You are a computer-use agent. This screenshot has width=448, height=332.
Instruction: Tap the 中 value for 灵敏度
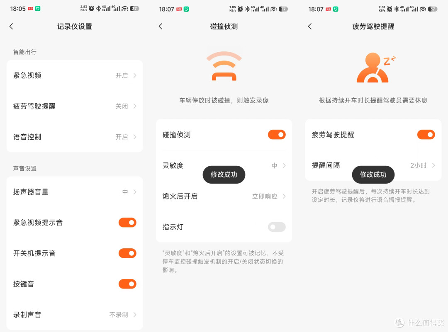pyautogui.click(x=274, y=165)
